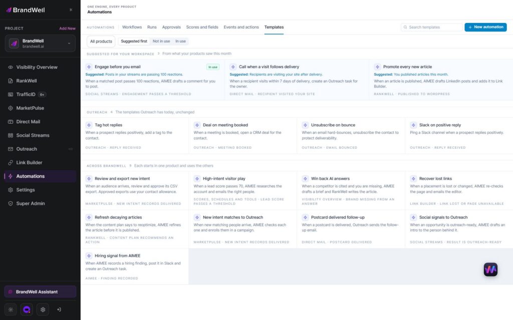Click the MarketPulse target icon
This screenshot has width=513, height=320.
point(11,108)
